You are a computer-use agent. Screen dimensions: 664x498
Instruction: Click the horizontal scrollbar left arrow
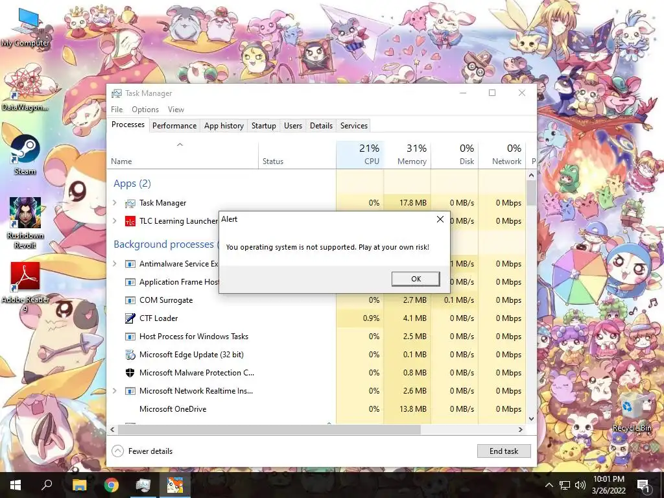tap(112, 429)
